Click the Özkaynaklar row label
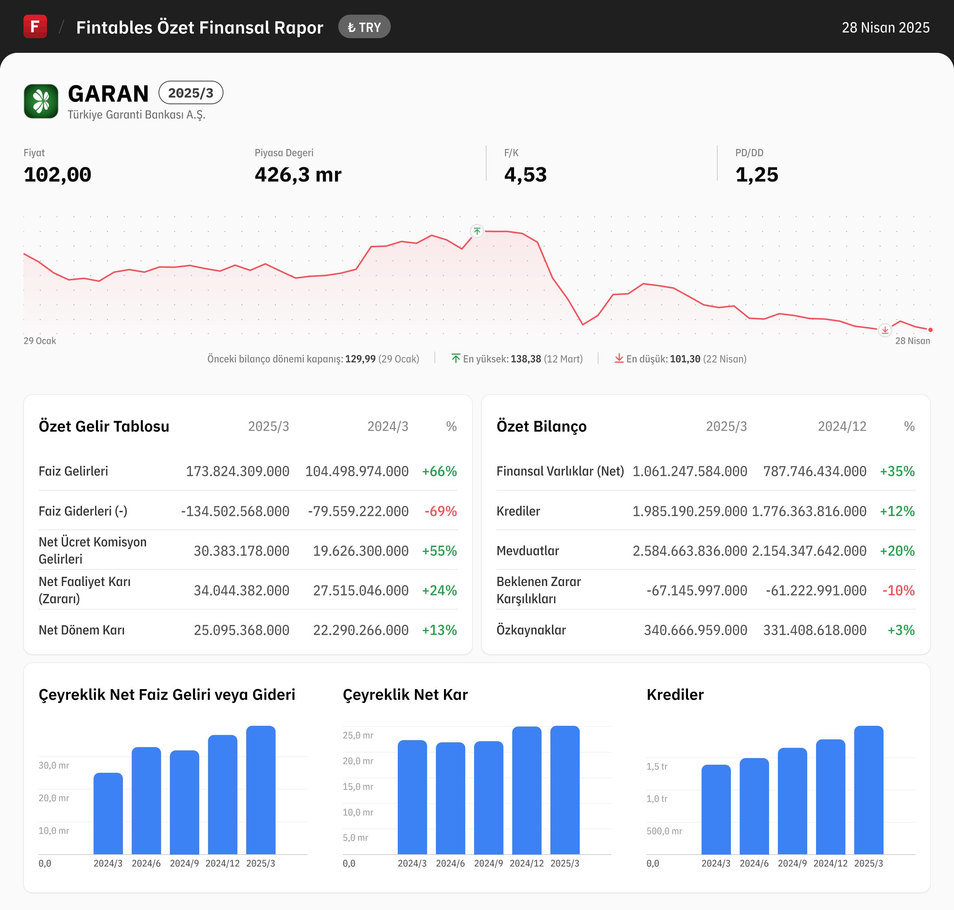The width and height of the screenshot is (954, 910). tap(531, 630)
